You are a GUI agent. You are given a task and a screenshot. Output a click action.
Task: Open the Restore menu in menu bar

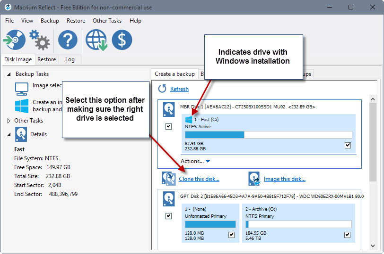point(76,21)
